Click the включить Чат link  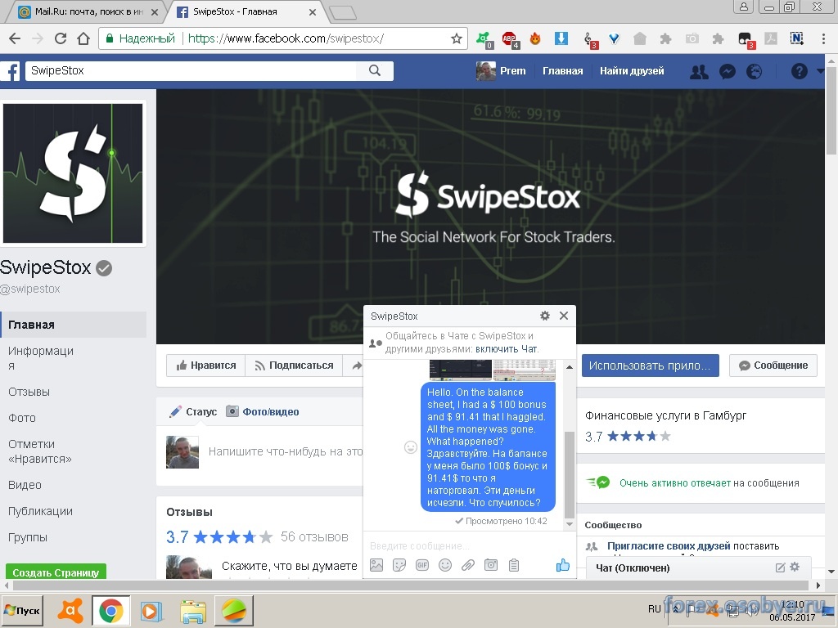506,348
